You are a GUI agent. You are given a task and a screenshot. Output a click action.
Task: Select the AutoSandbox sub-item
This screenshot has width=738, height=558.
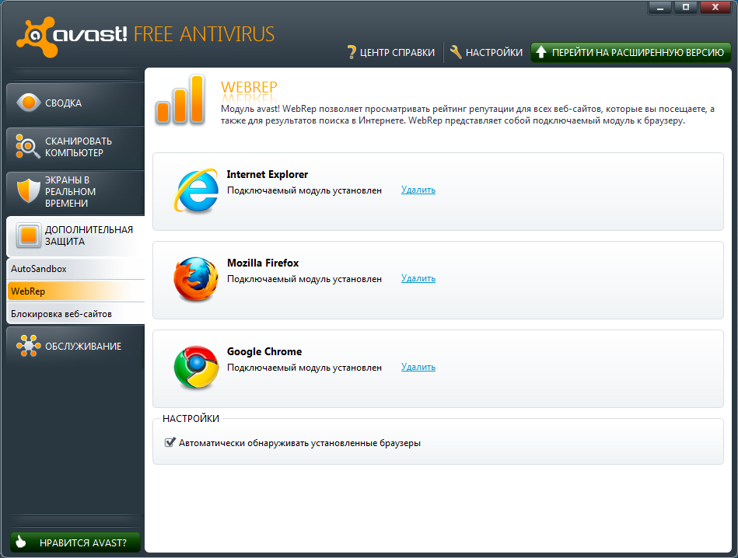click(75, 269)
